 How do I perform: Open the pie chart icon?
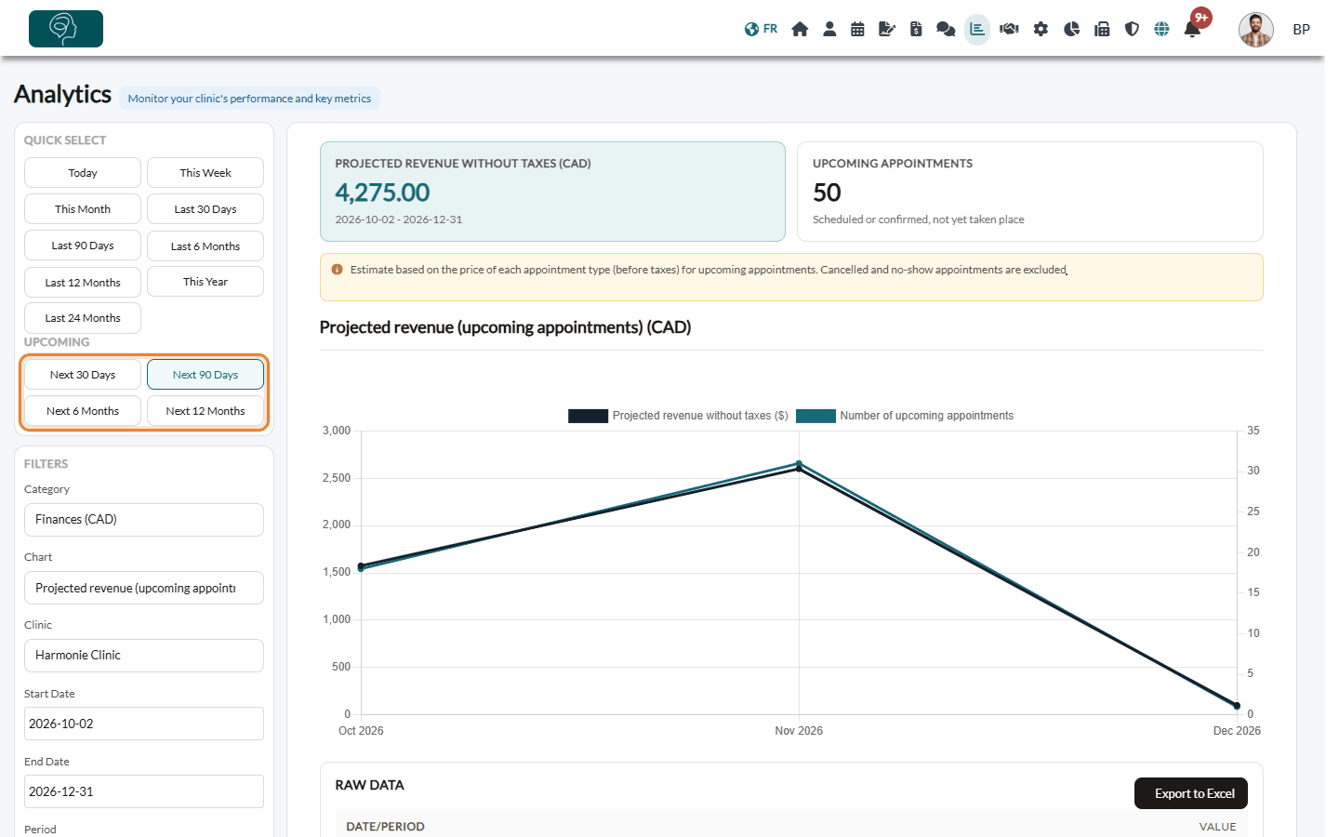pyautogui.click(x=1071, y=29)
